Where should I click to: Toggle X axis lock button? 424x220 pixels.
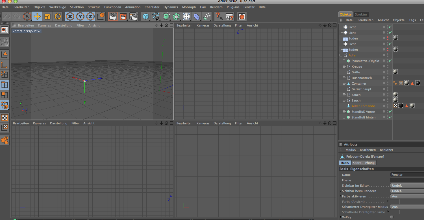pos(70,17)
